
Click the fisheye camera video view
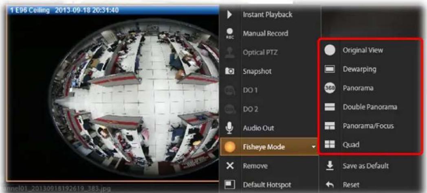(x=114, y=97)
